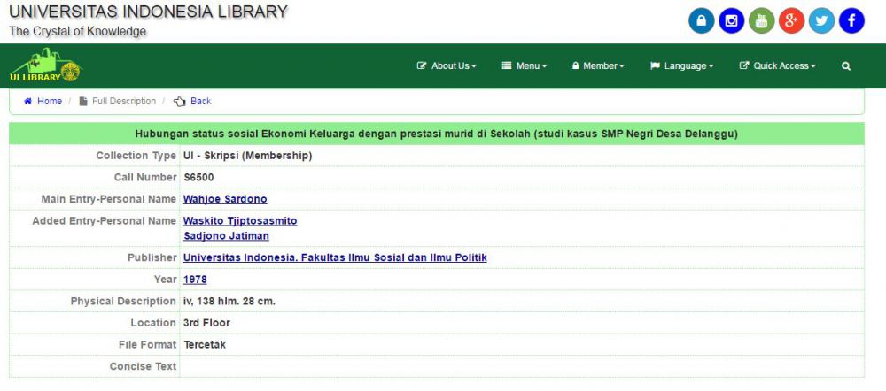Open author Wahjoe Sardono link
Image resolution: width=886 pixels, height=391 pixels.
pyautogui.click(x=225, y=199)
